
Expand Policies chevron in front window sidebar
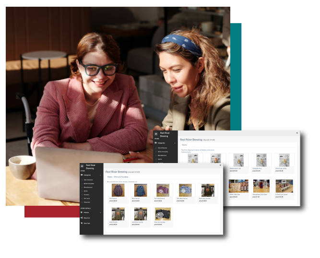tap(100, 212)
